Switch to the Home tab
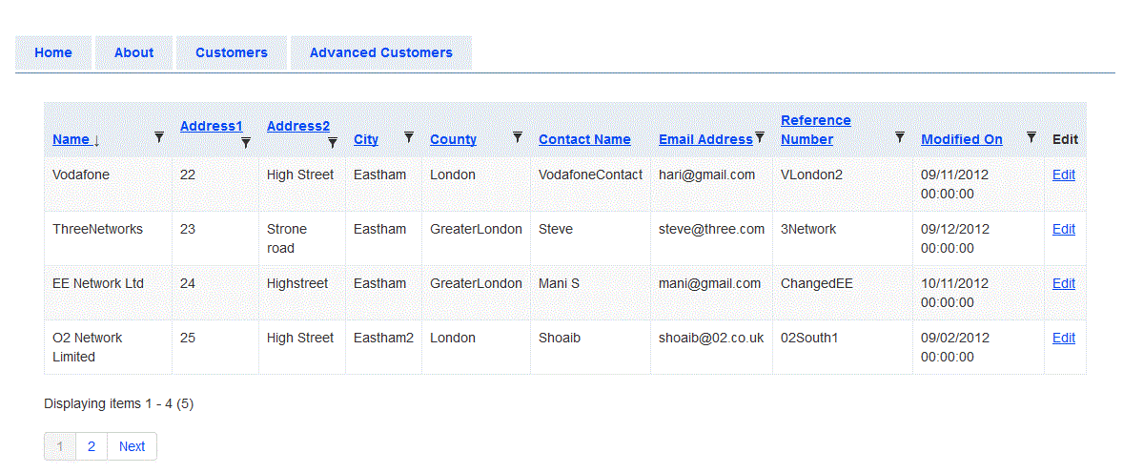Viewport: 1123px width, 473px height. click(x=53, y=53)
